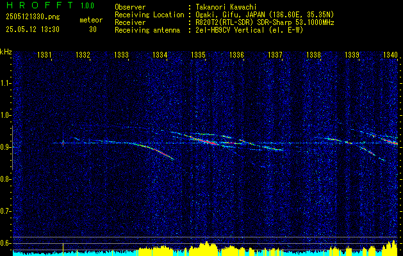
Task: Click the 1335 time marker
Action: tap(199, 54)
